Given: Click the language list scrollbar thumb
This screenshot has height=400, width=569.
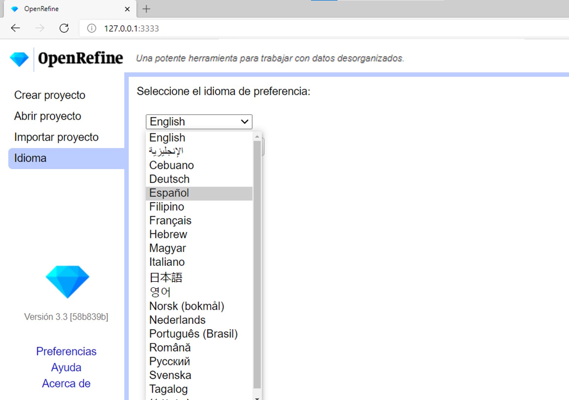Looking at the screenshot, I should [257, 265].
